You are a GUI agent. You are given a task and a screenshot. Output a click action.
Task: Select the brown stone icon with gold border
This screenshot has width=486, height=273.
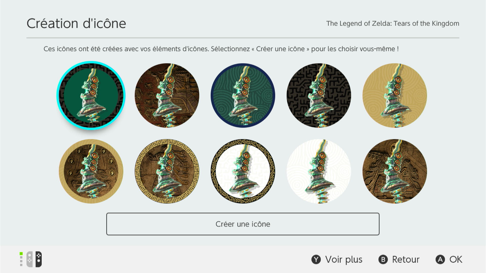coord(91,171)
